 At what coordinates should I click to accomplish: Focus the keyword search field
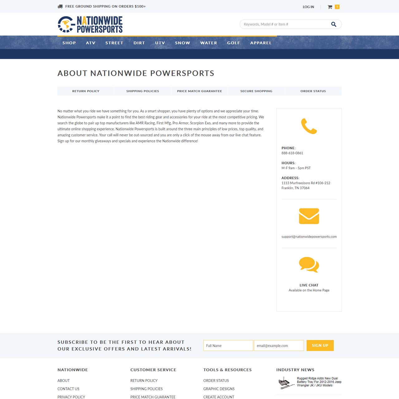pos(285,24)
